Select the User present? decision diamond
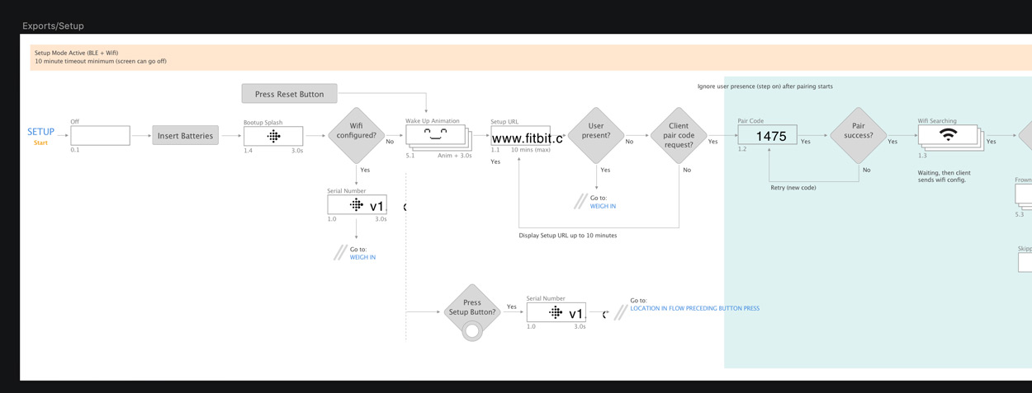Viewport: 1032px width, 393px height. tap(596, 135)
